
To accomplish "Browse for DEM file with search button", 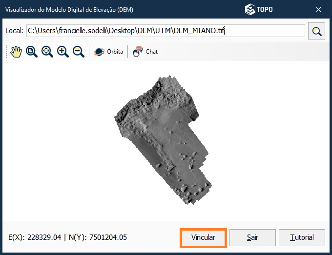I will pos(317,31).
